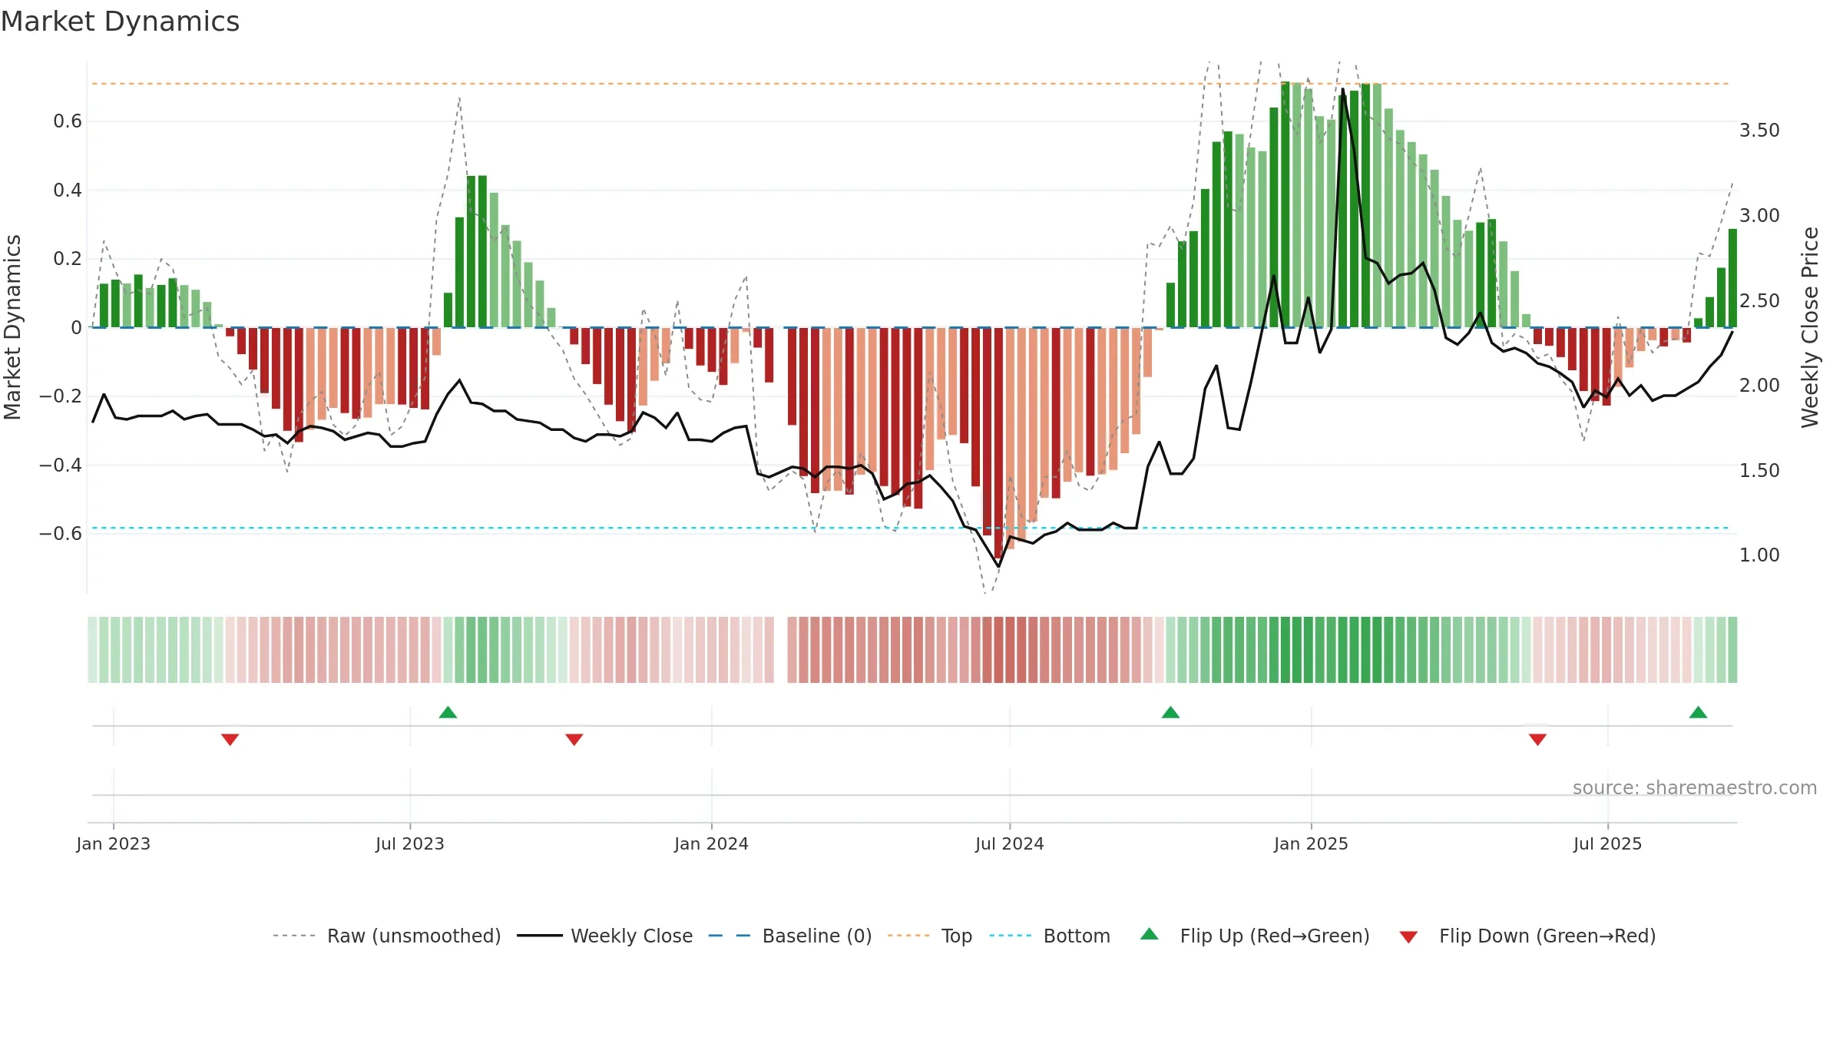Select the Flip Up marker in autumn 2024
The image size is (1843, 1037).
pyautogui.click(x=1170, y=712)
